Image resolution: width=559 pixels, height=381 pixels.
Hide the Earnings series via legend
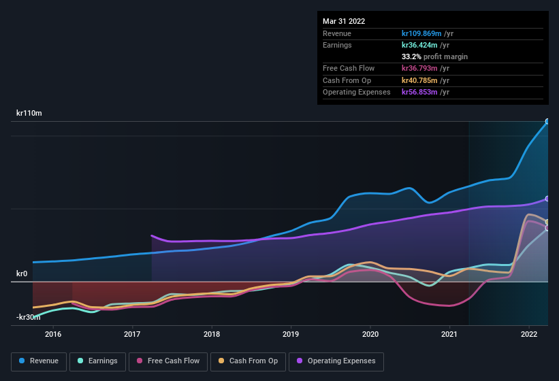tap(97, 361)
